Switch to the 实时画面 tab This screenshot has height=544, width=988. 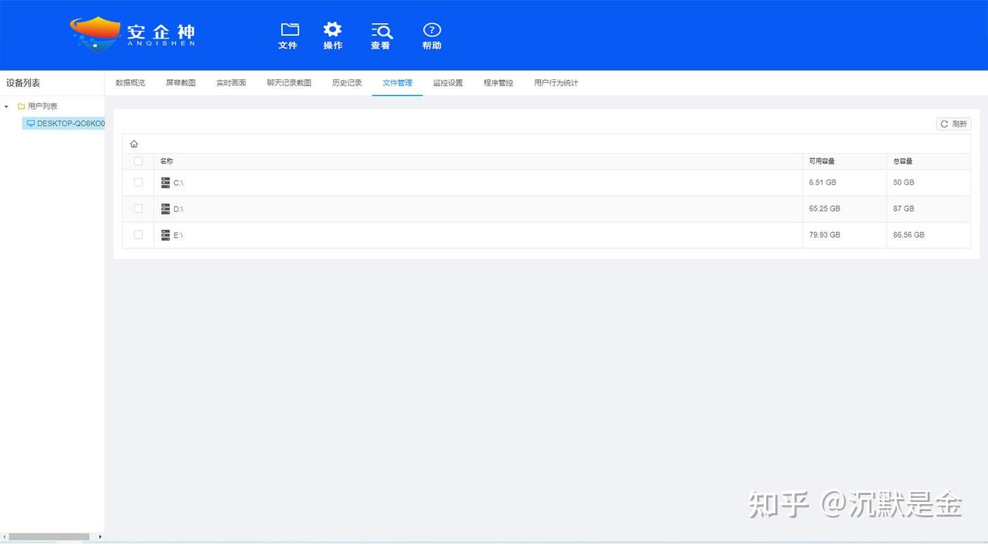232,83
